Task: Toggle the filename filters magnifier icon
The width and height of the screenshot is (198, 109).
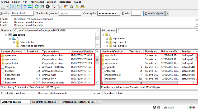Action: [x=72, y=7]
